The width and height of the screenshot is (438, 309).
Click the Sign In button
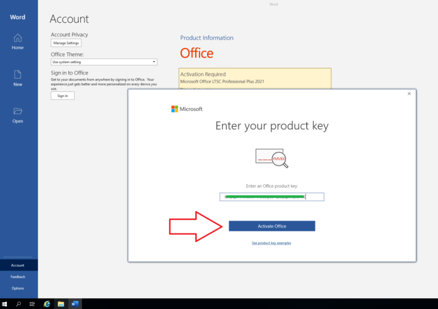point(63,96)
